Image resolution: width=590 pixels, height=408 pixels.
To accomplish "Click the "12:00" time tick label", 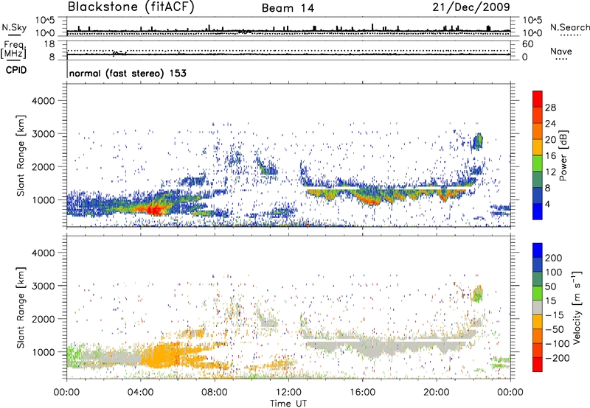I will click(x=288, y=393).
